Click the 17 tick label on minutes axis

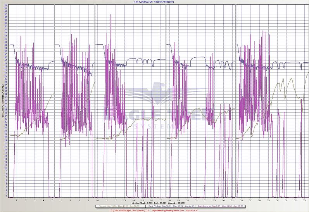161,200
